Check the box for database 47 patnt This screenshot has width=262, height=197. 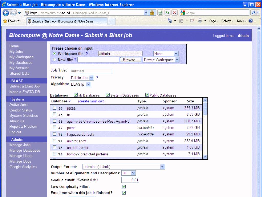pyautogui.click(x=54, y=127)
